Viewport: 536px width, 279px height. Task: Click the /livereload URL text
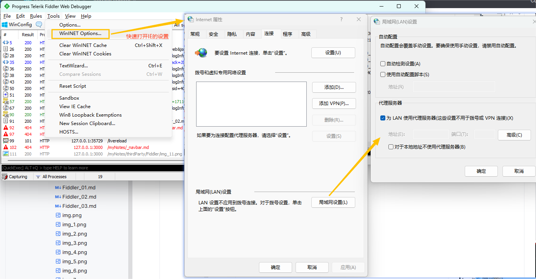point(117,141)
